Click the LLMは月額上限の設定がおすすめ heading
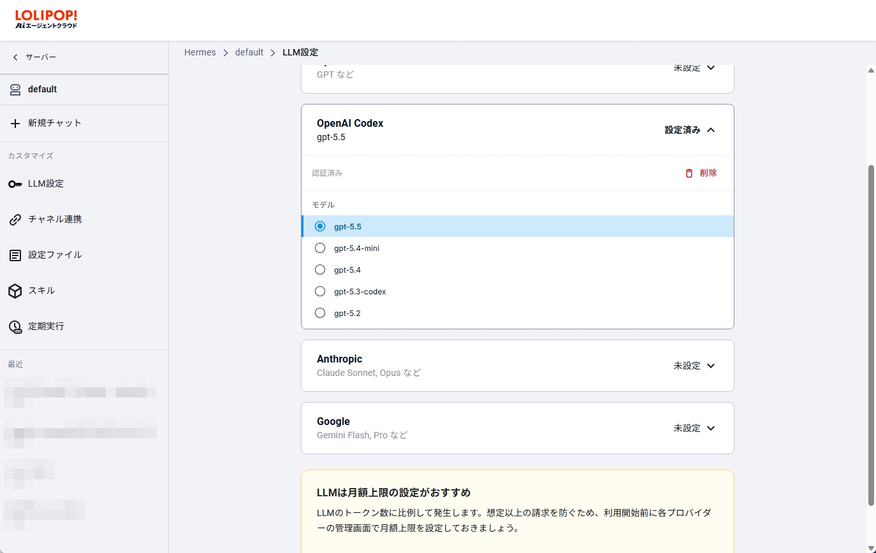Image resolution: width=876 pixels, height=553 pixels. pos(394,492)
